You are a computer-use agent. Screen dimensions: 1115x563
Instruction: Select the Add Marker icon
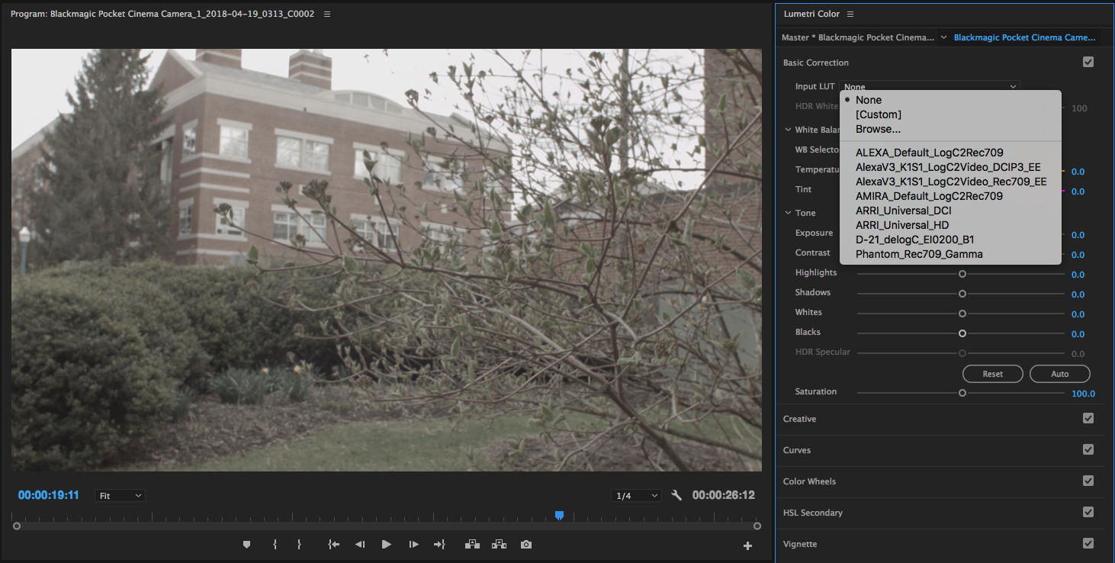[246, 544]
